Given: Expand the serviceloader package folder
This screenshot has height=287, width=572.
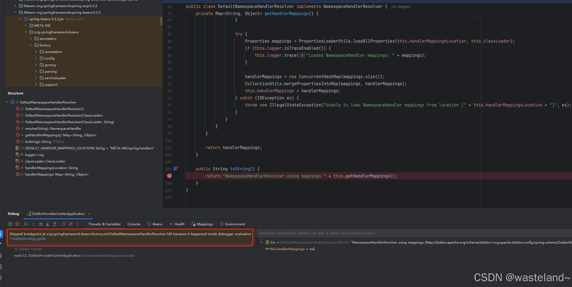Looking at the screenshot, I should 36,78.
